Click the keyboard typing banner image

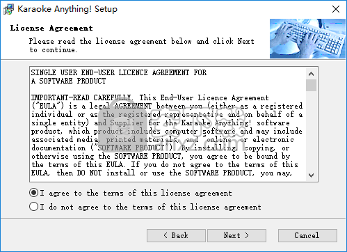(x=307, y=38)
